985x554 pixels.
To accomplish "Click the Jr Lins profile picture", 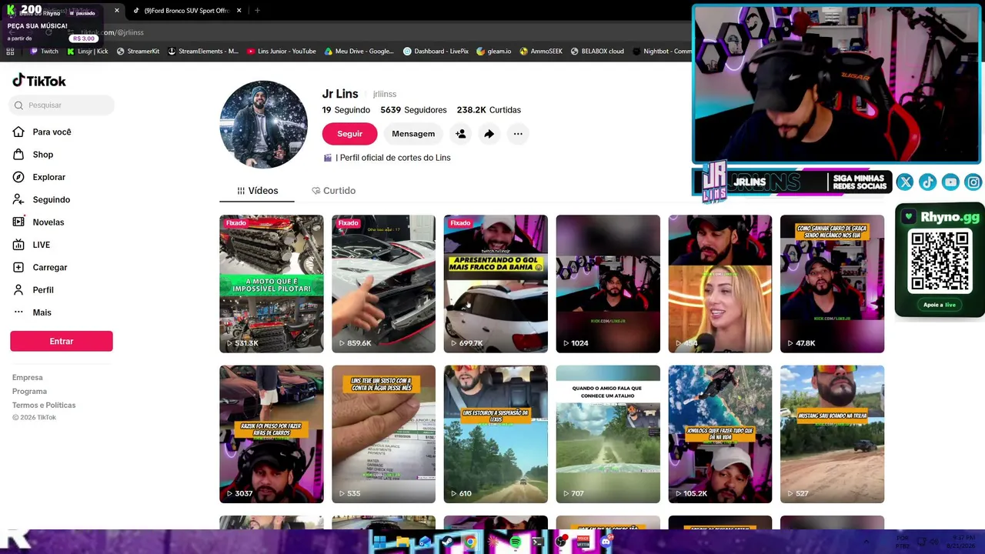I will (264, 125).
